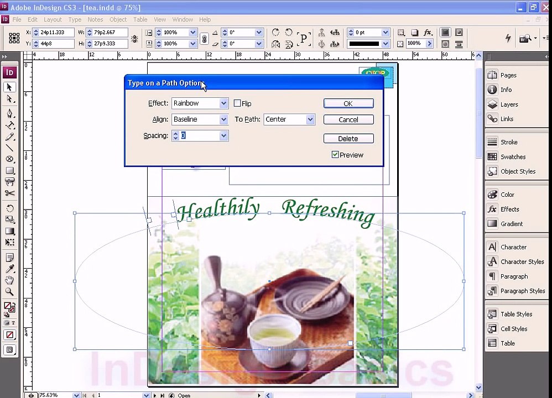Open the Object Styles panel
552x398 pixels.
click(x=518, y=171)
